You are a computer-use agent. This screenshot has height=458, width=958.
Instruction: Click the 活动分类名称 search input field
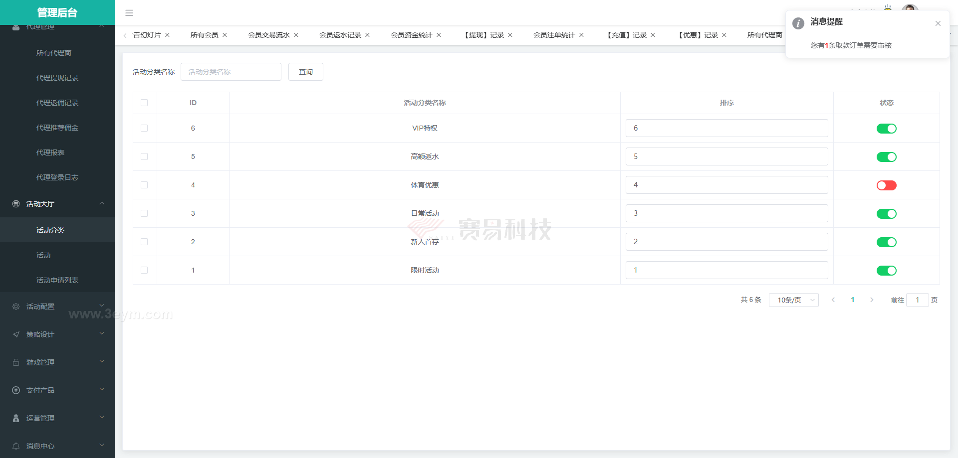click(231, 72)
